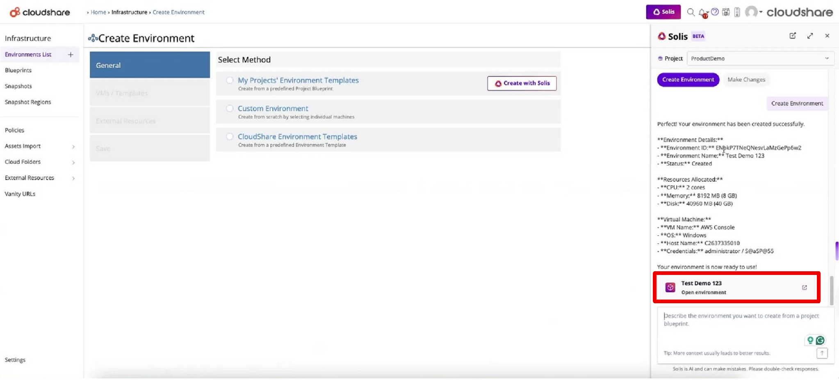Click the CloudShare logo in top-left corner
This screenshot has width=839, height=380.
[40, 12]
